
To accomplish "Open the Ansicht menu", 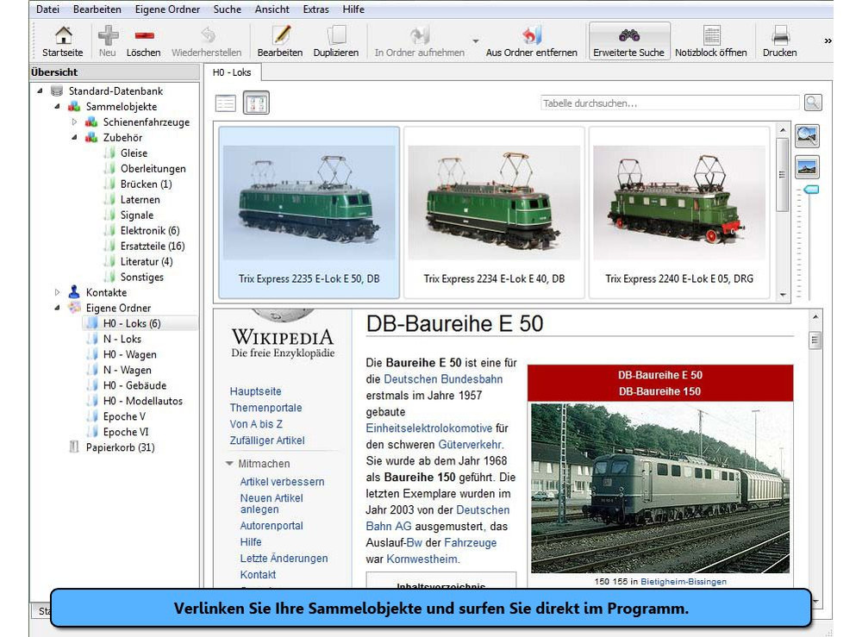I will point(272,9).
